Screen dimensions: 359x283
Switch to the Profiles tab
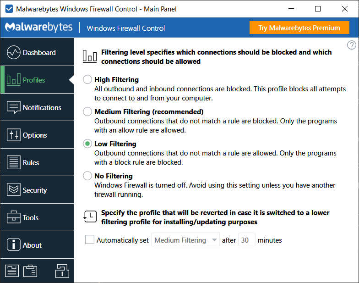pyautogui.click(x=37, y=80)
